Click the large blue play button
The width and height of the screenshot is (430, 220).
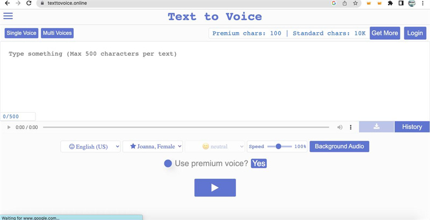point(215,188)
